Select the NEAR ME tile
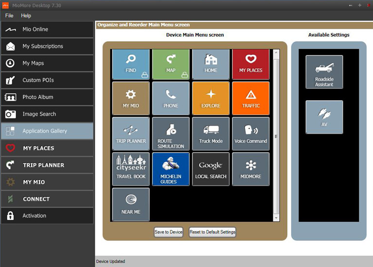The image size is (373, 267). coord(131,204)
